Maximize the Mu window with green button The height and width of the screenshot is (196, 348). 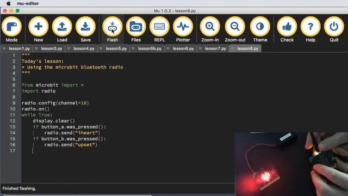pyautogui.click(x=17, y=11)
